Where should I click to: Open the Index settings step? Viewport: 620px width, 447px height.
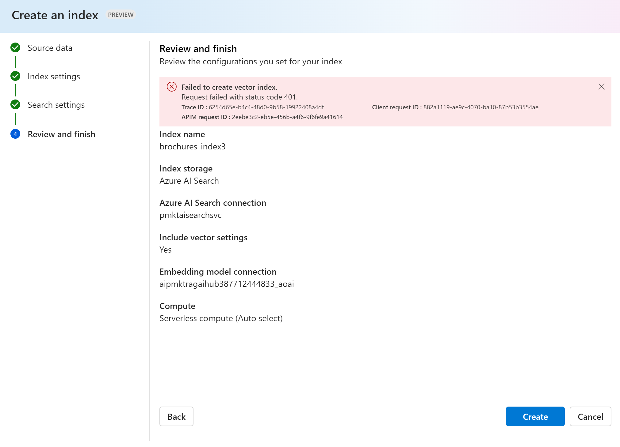coord(54,77)
